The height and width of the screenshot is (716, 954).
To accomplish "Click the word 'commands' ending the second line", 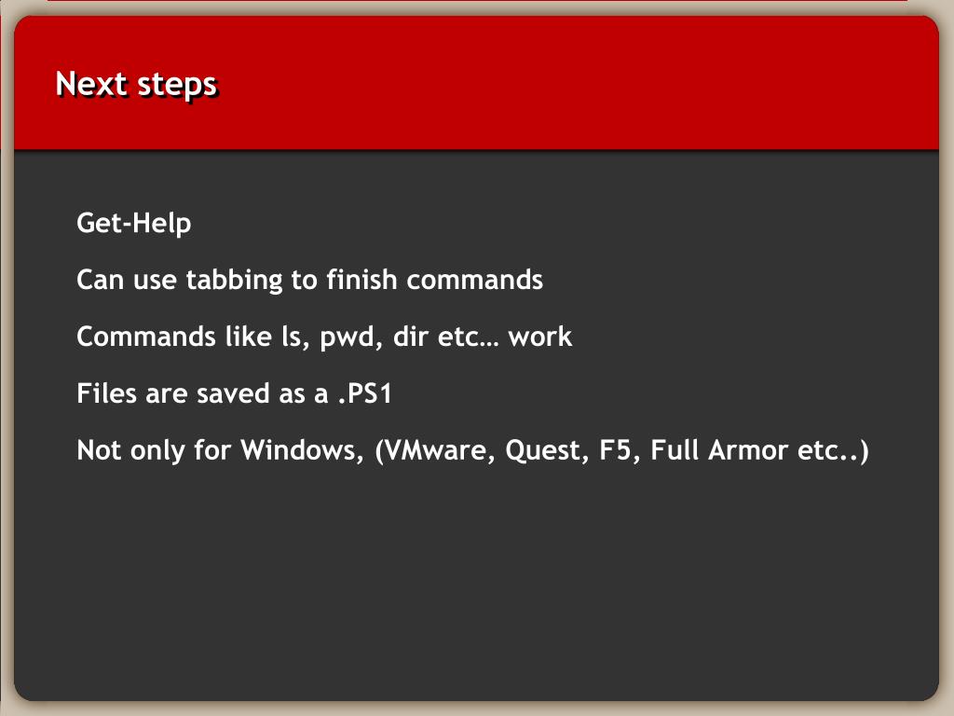I will click(474, 280).
